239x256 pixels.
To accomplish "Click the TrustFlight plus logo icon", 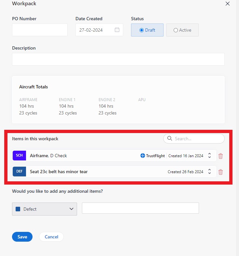I will tap(142, 156).
